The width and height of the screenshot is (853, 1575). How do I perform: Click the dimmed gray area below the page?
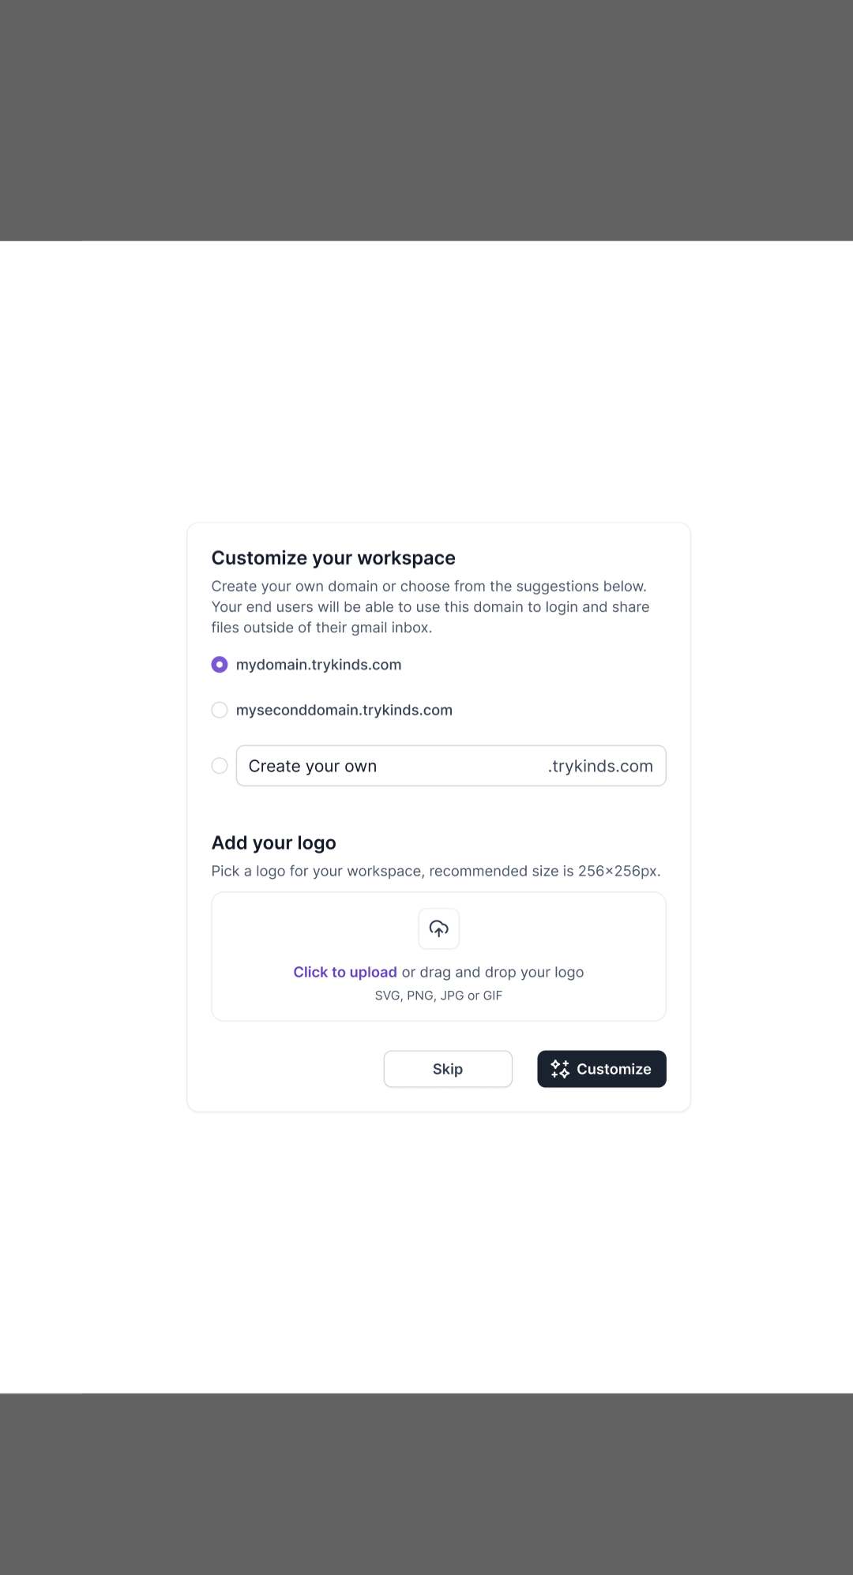[426, 1484]
